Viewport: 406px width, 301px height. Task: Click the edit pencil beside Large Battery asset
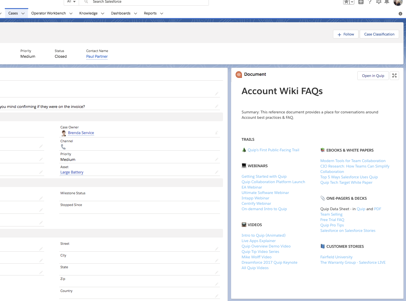[217, 172]
